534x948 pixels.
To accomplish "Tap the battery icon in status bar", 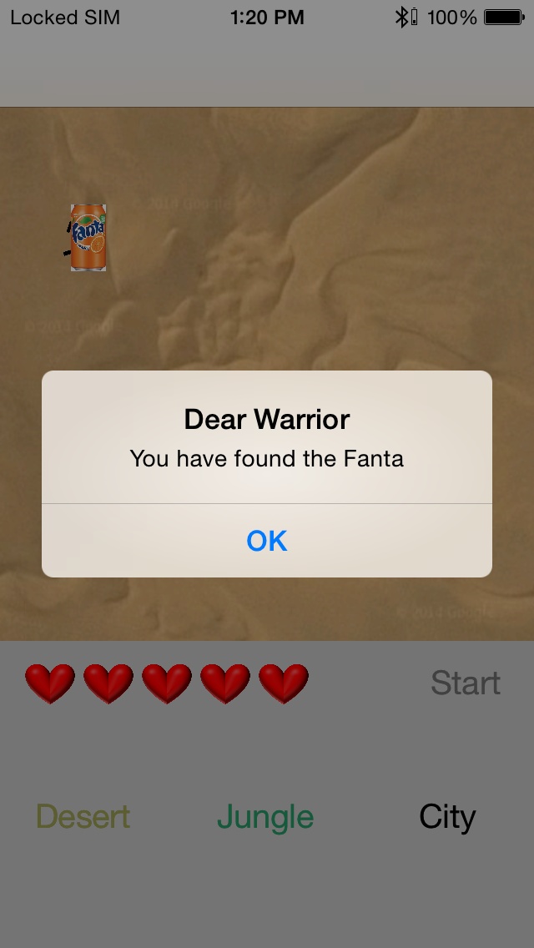I will pyautogui.click(x=504, y=17).
